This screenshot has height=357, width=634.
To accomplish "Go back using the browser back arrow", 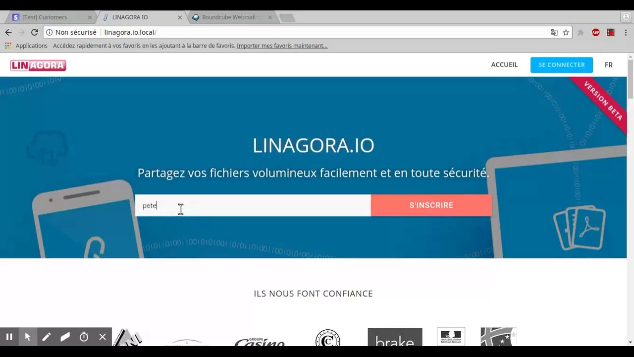I will pyautogui.click(x=8, y=32).
